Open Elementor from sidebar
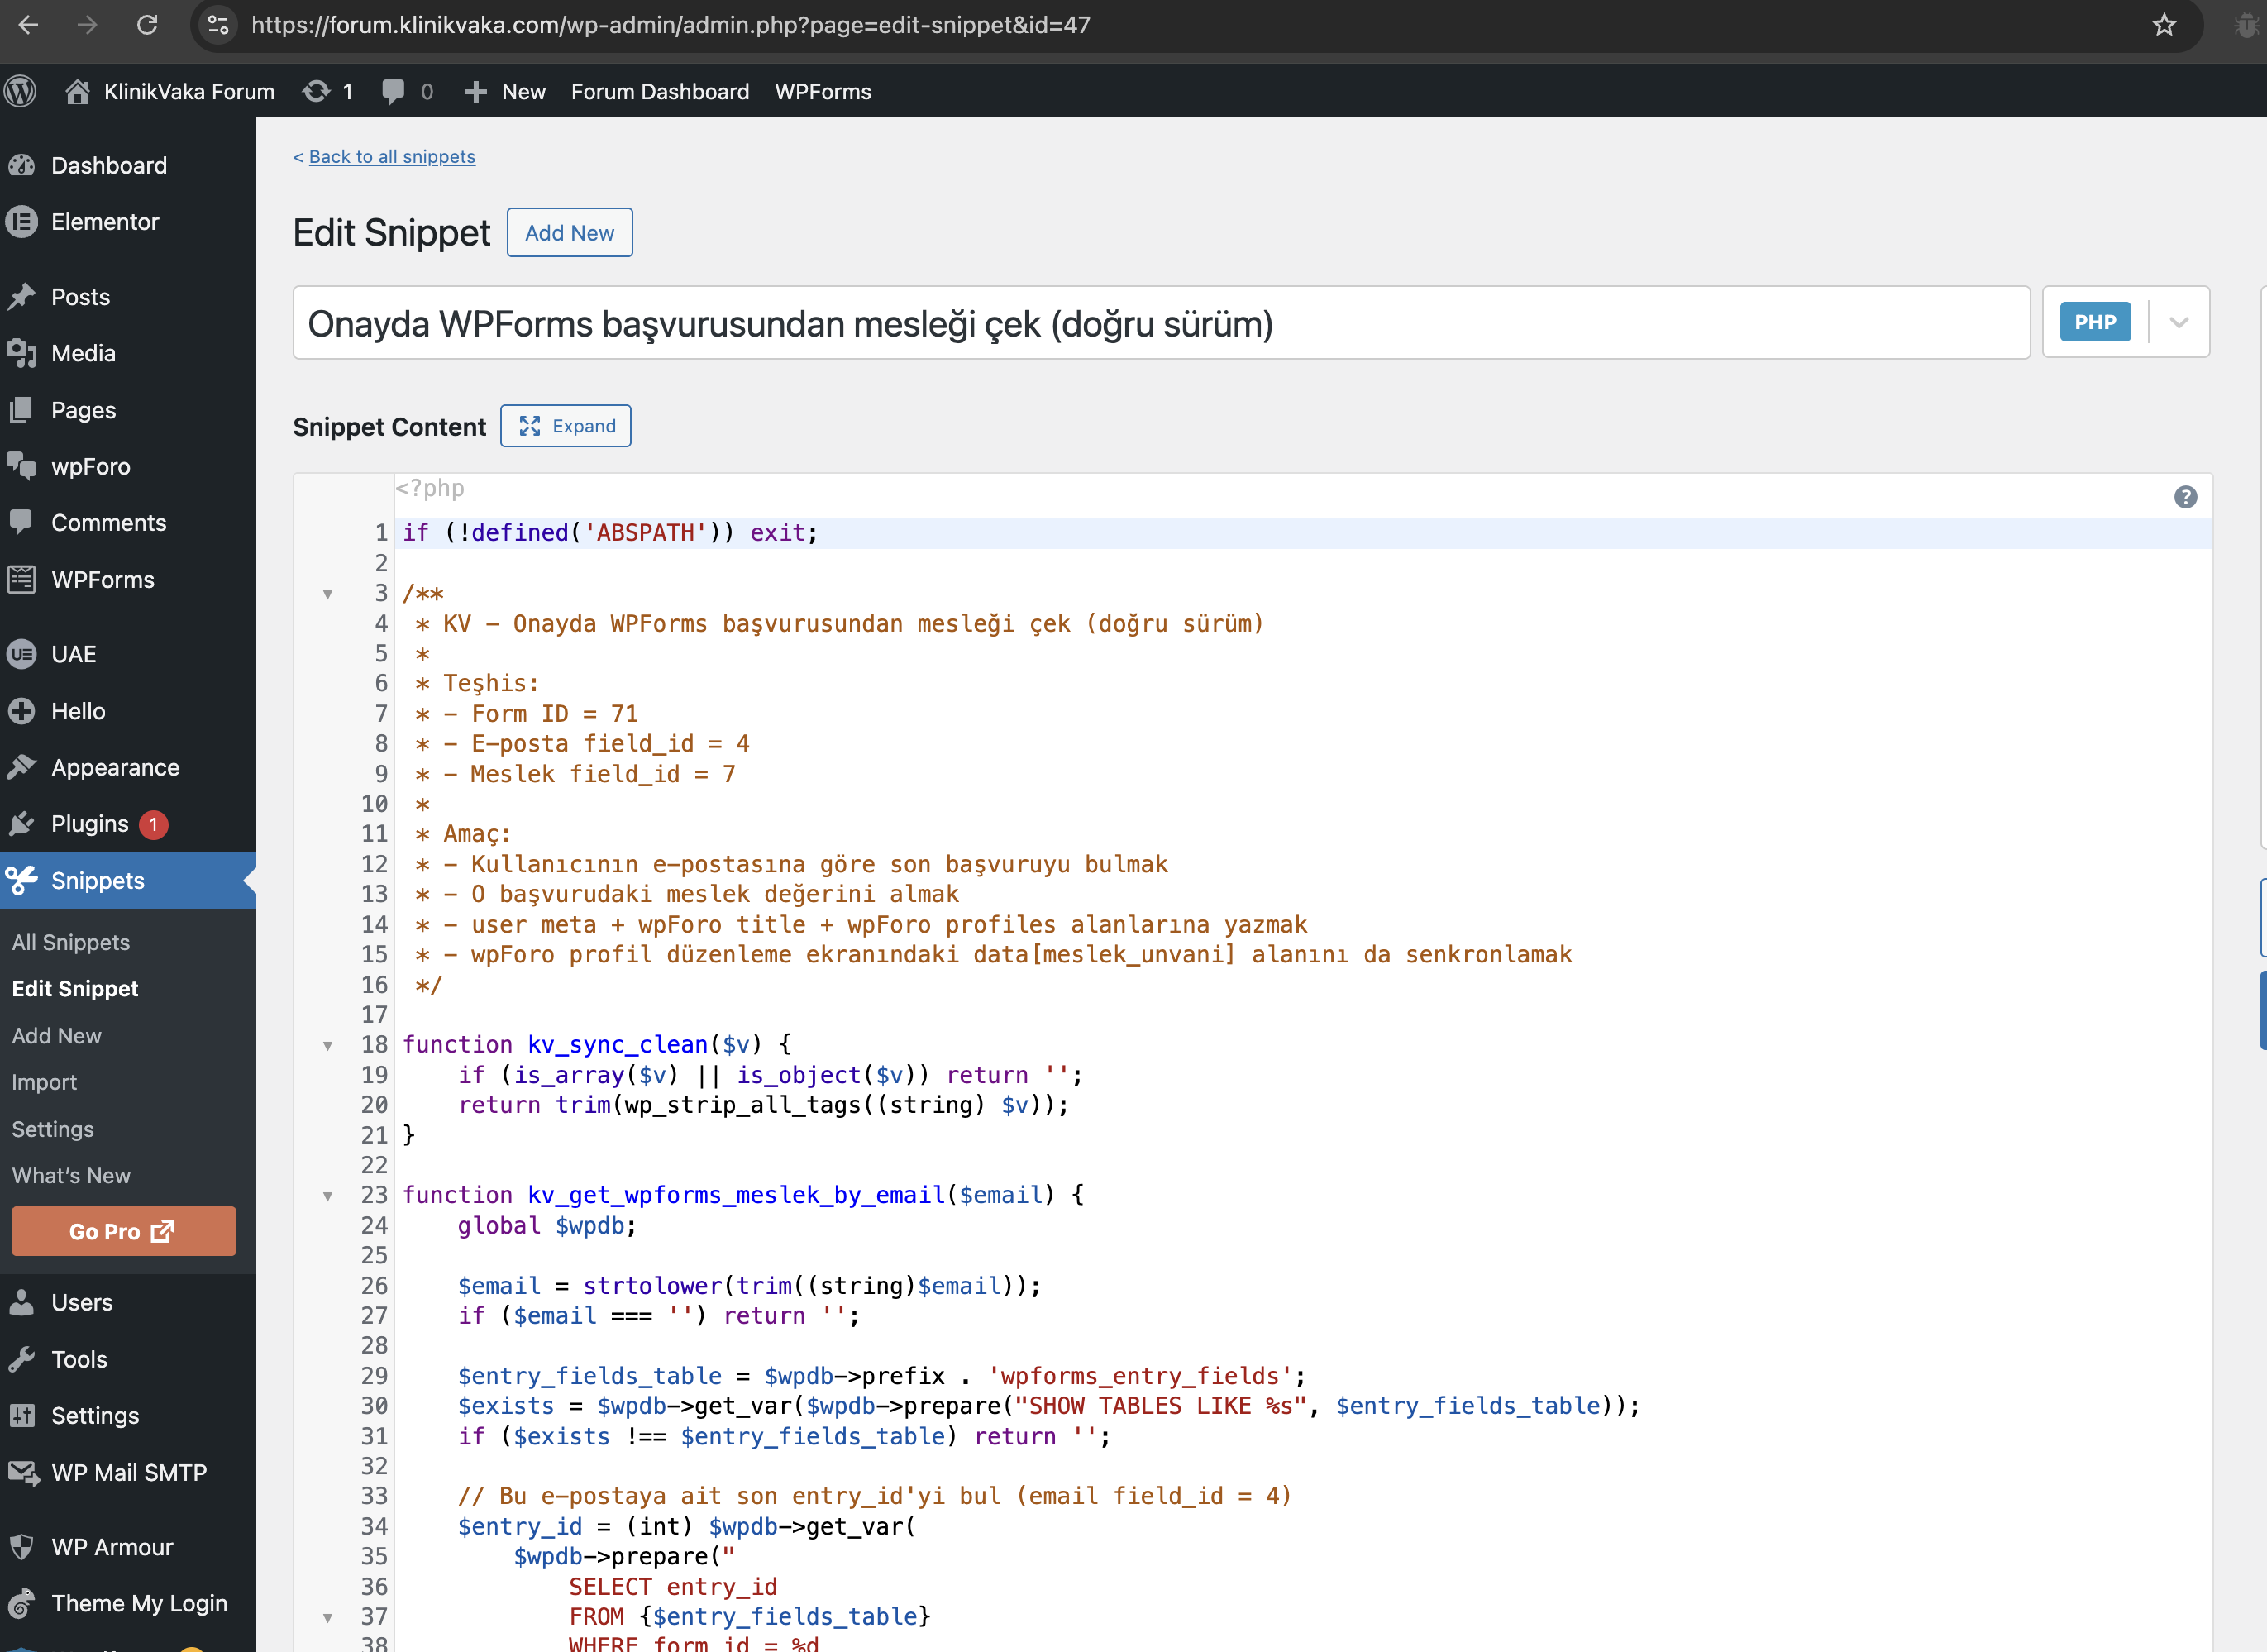The width and height of the screenshot is (2267, 1652). (x=104, y=222)
